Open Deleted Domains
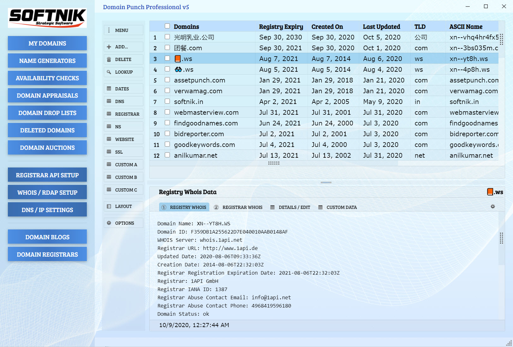Image resolution: width=513 pixels, height=347 pixels. click(47, 130)
